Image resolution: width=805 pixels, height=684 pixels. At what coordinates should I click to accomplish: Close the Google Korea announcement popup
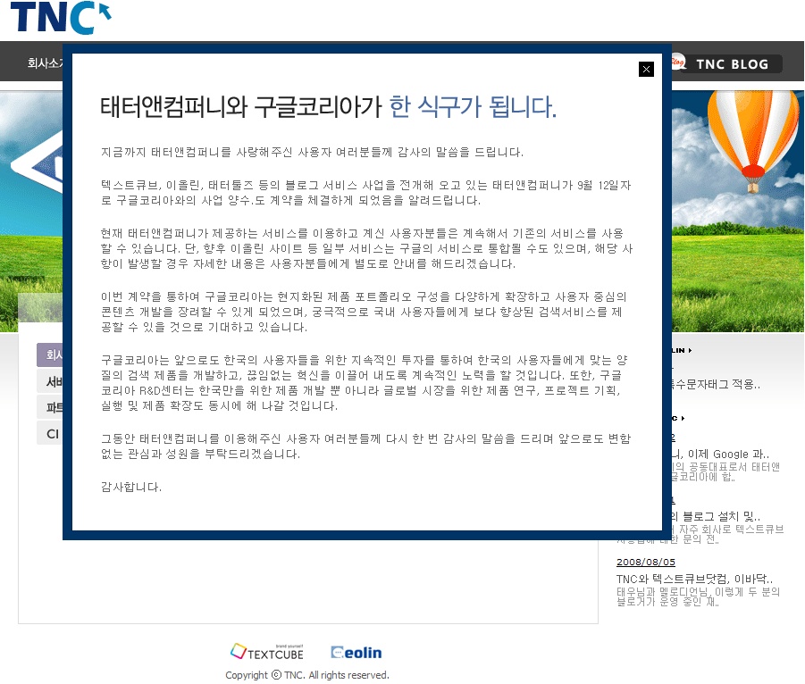pos(646,70)
